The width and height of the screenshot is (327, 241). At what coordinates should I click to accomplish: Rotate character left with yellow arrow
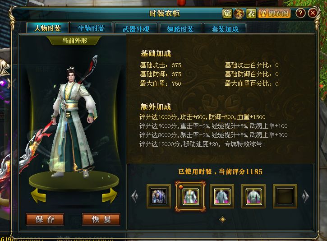point(38,195)
